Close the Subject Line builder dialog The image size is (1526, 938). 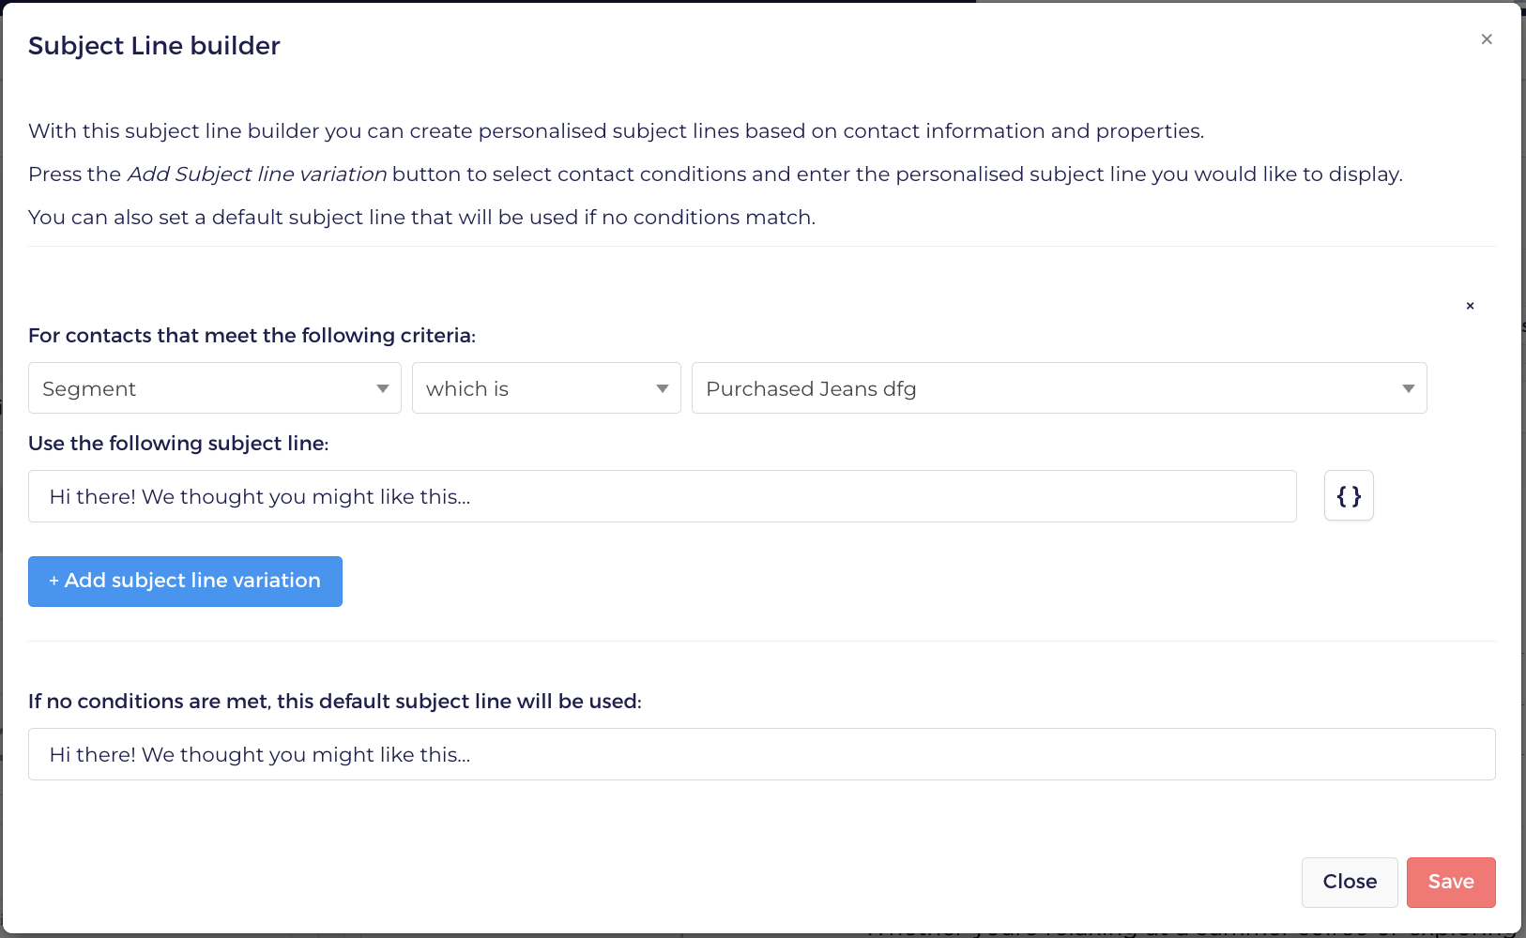pos(1487,39)
